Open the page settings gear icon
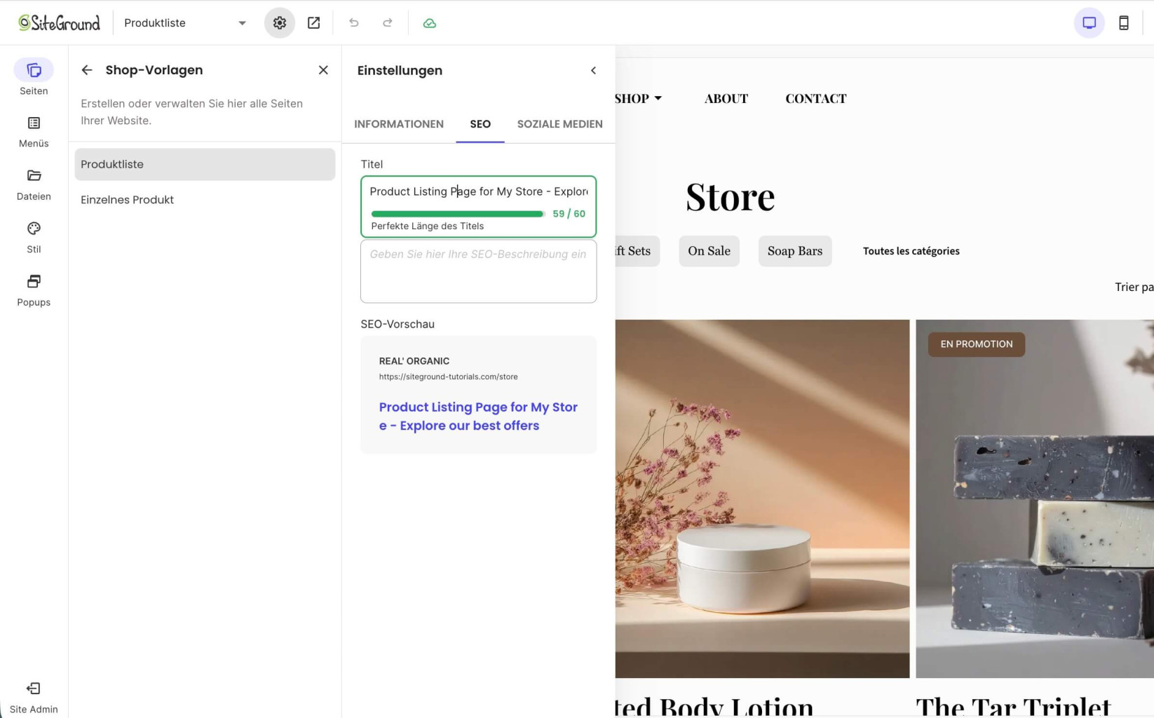 click(x=280, y=23)
